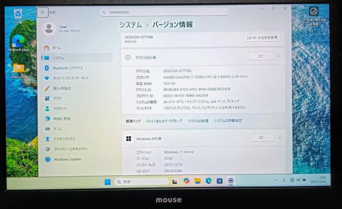Viewport: 342px width, 209px height.
Task: Click the accessibility figure icon
Action: [48, 139]
